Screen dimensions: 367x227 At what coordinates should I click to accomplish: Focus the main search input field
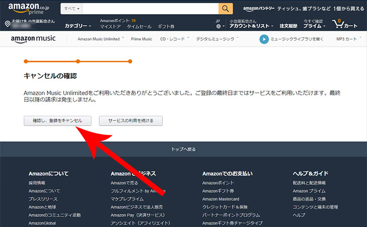[x=150, y=9]
